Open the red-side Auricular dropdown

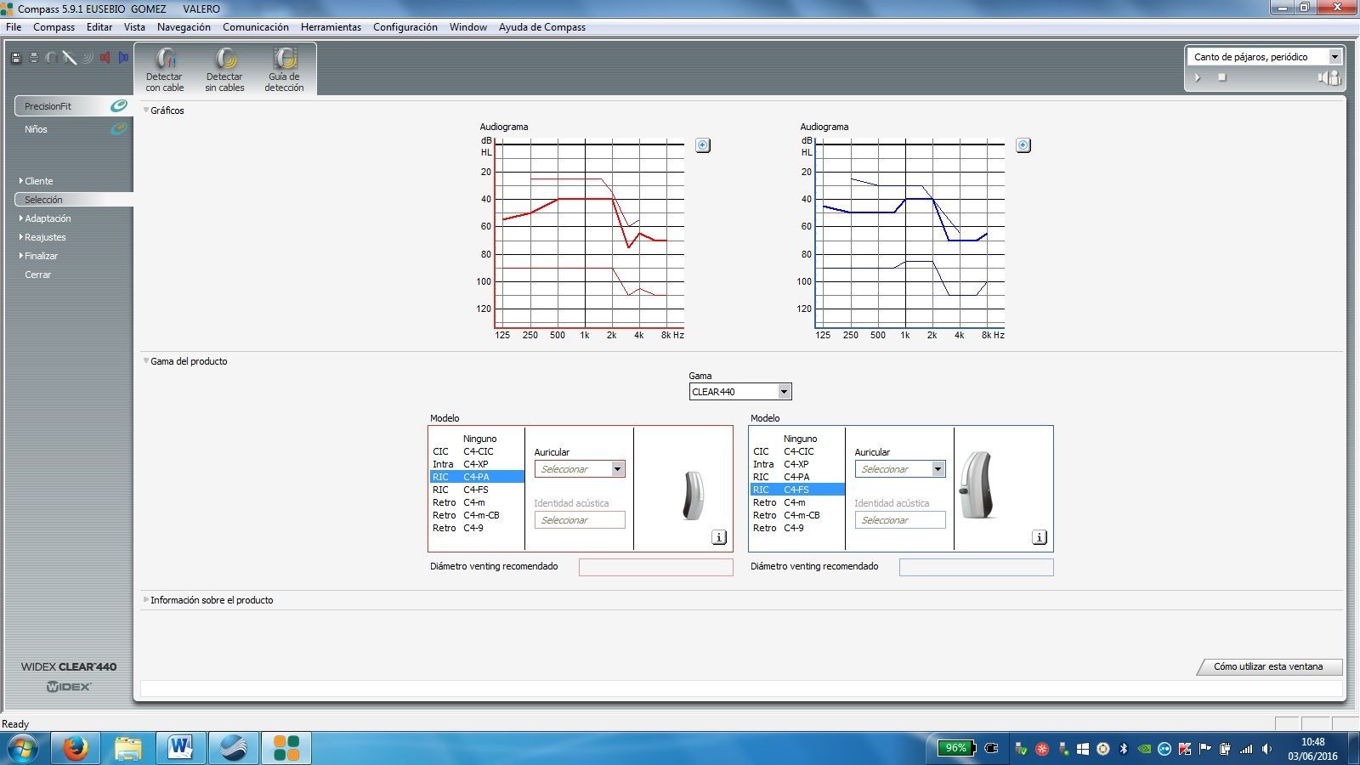pos(618,469)
